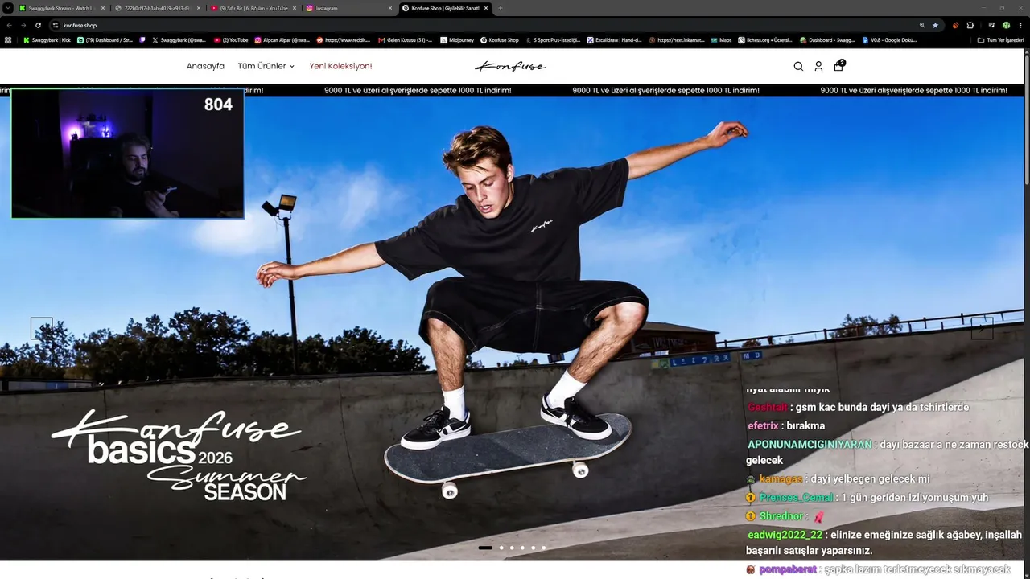Open the Anasayfa menu item
The height and width of the screenshot is (579, 1030).
point(205,66)
